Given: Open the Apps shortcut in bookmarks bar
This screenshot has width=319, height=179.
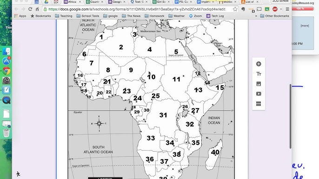Looking at the screenshot, I should click(x=20, y=16).
